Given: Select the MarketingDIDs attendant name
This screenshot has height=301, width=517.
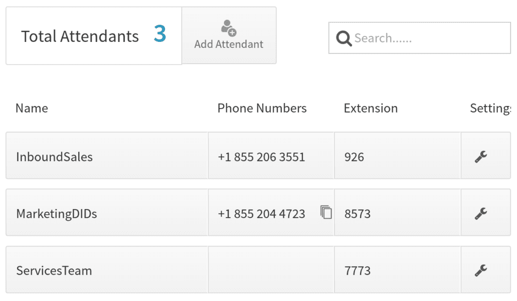Looking at the screenshot, I should [57, 214].
